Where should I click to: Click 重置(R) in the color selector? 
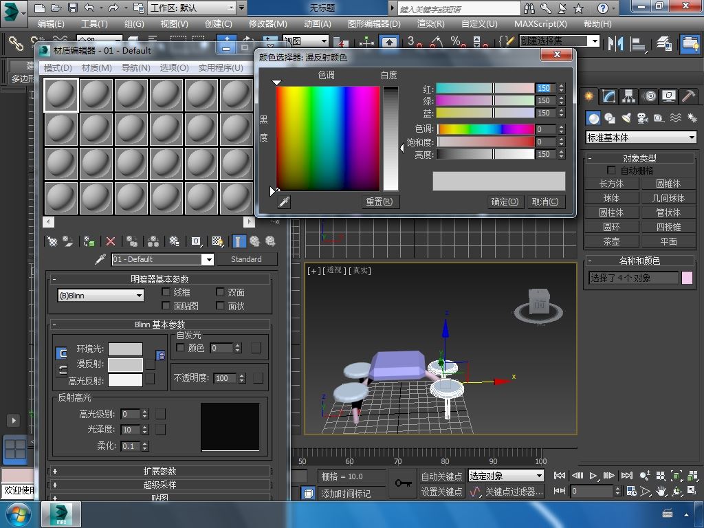click(379, 202)
